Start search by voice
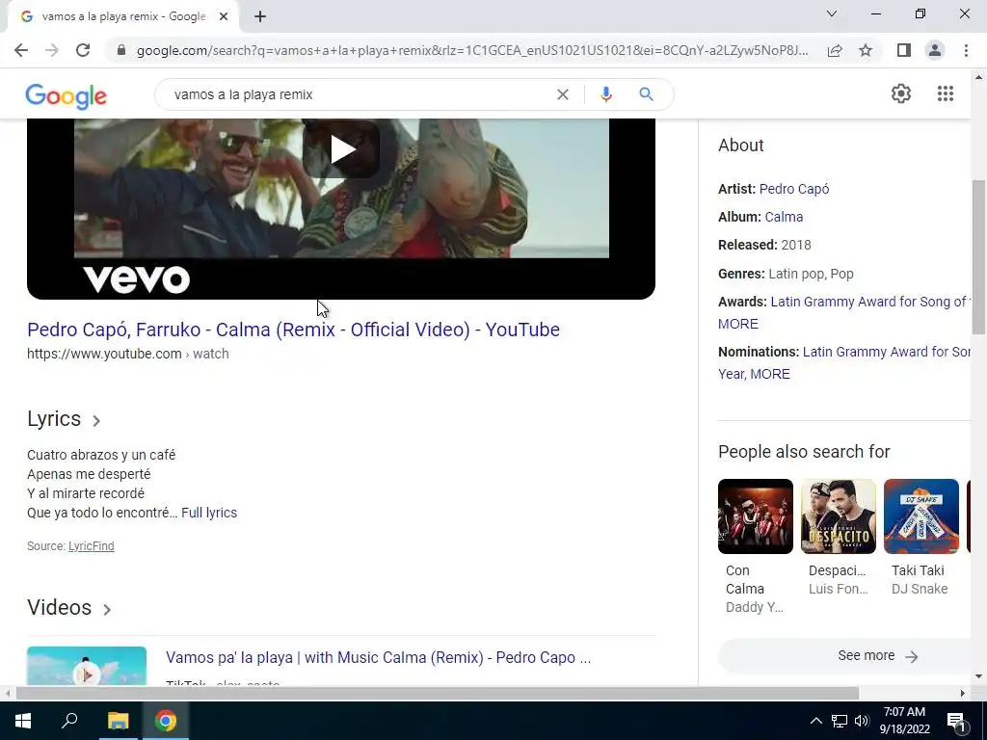The width and height of the screenshot is (987, 740). (x=605, y=94)
